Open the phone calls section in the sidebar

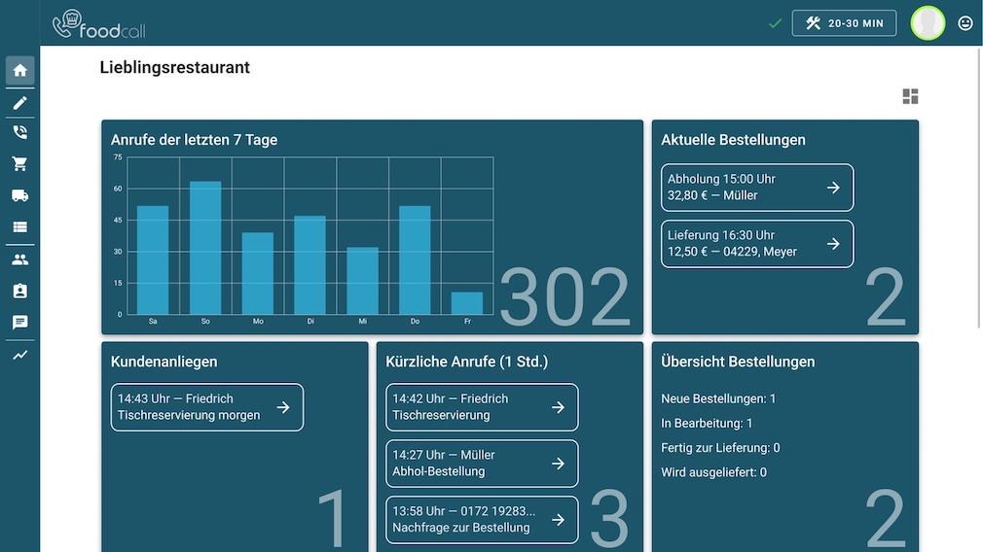(x=19, y=133)
